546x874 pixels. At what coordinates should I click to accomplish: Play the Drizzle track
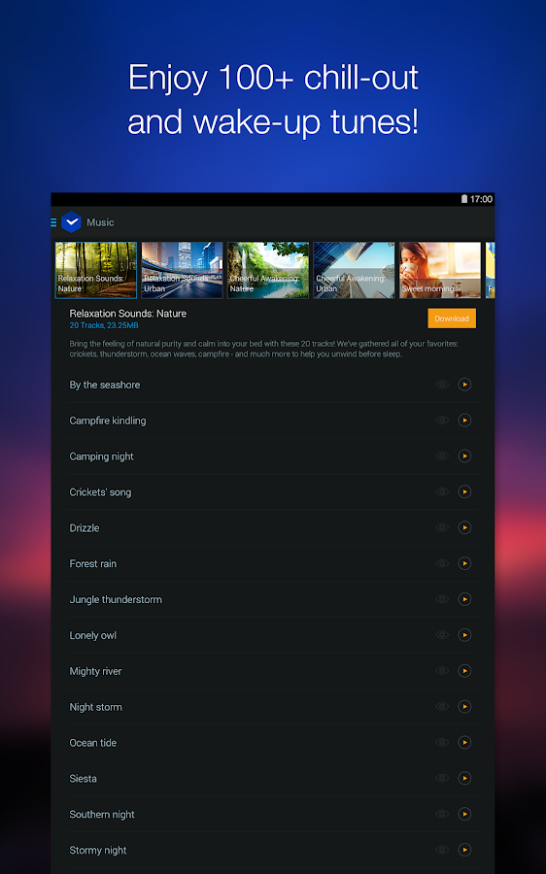[x=464, y=527]
